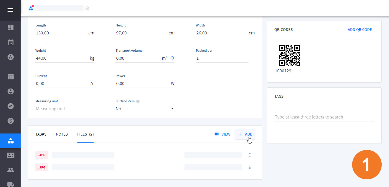Click the Tags search input
This screenshot has width=389, height=187.
[324, 117]
